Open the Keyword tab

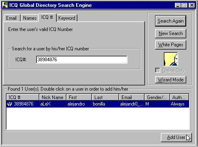click(x=67, y=18)
